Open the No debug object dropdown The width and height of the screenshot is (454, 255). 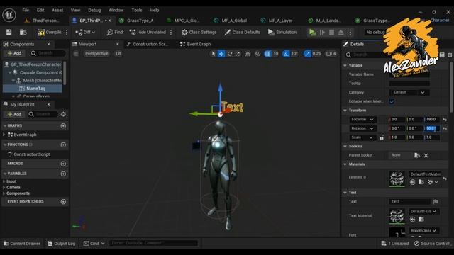pos(375,32)
